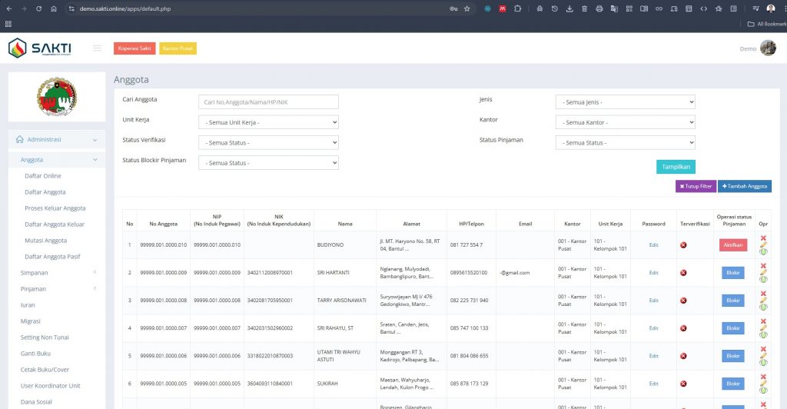Click the password Edit link for SUKIRAH
The width and height of the screenshot is (787, 409).
coord(653,384)
